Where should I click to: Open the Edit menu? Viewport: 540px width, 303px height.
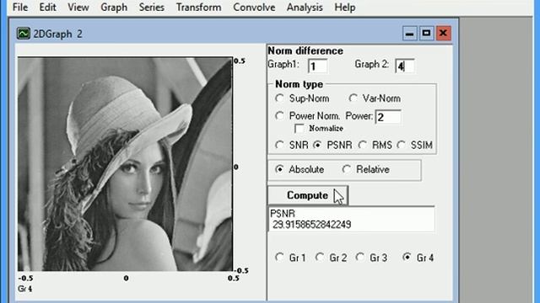47,8
